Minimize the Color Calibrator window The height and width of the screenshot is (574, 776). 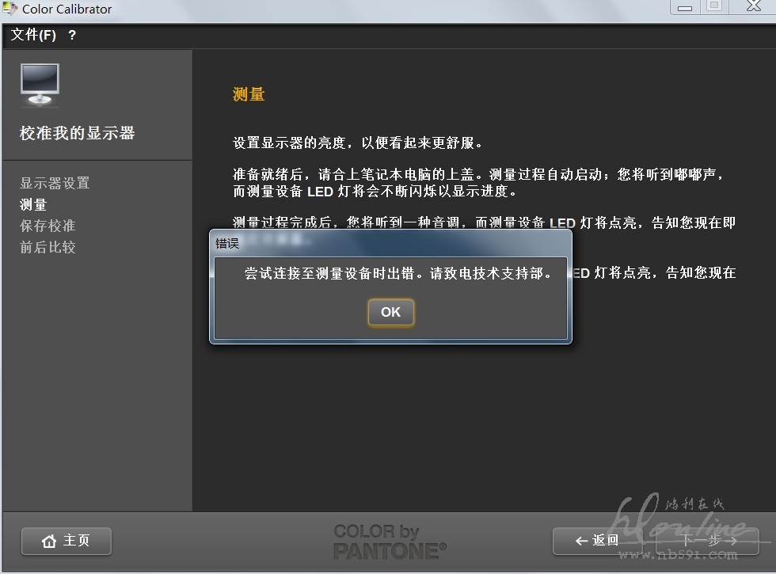tap(685, 7)
